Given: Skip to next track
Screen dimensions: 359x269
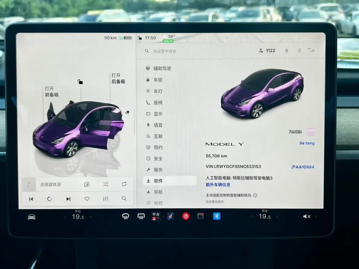Looking at the screenshot, I should [x=68, y=199].
